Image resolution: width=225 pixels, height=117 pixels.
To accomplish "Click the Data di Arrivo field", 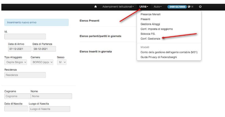I will click(x=16, y=49).
